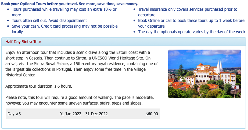Click the optionals operate varies bullet
The image size is (248, 130).
192,32
